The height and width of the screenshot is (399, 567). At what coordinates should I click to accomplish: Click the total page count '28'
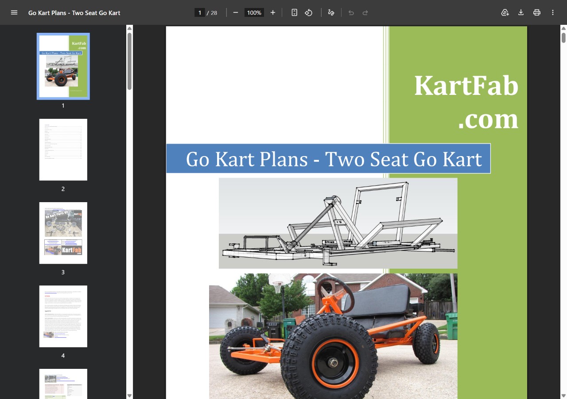(x=214, y=13)
